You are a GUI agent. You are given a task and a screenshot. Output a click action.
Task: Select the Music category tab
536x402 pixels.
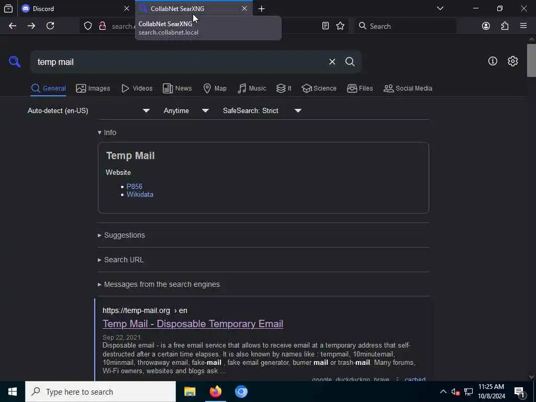pyautogui.click(x=252, y=88)
